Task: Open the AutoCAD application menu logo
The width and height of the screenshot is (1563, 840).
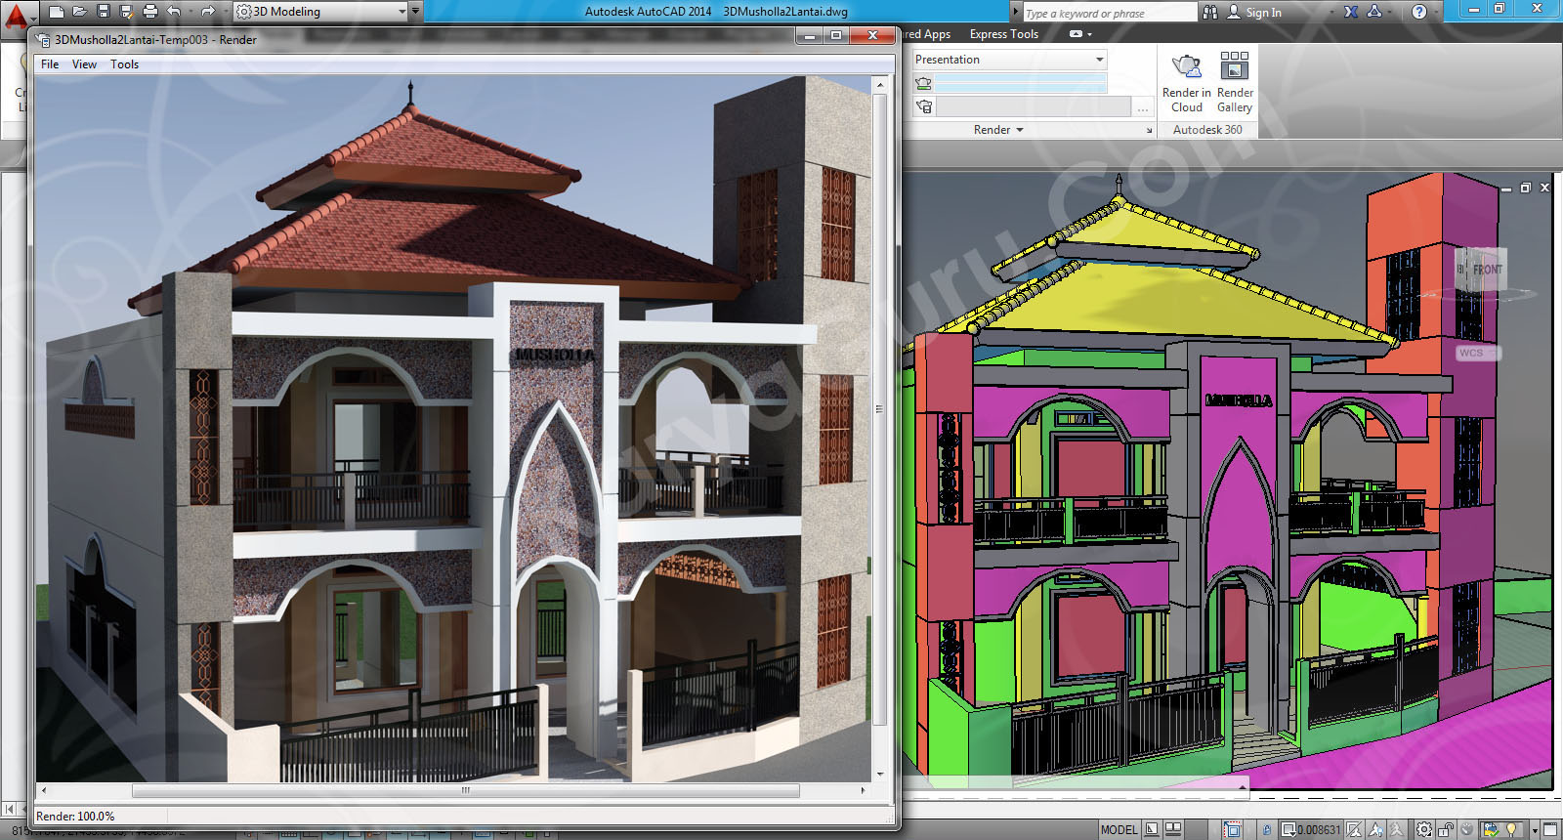Action: coord(17,14)
